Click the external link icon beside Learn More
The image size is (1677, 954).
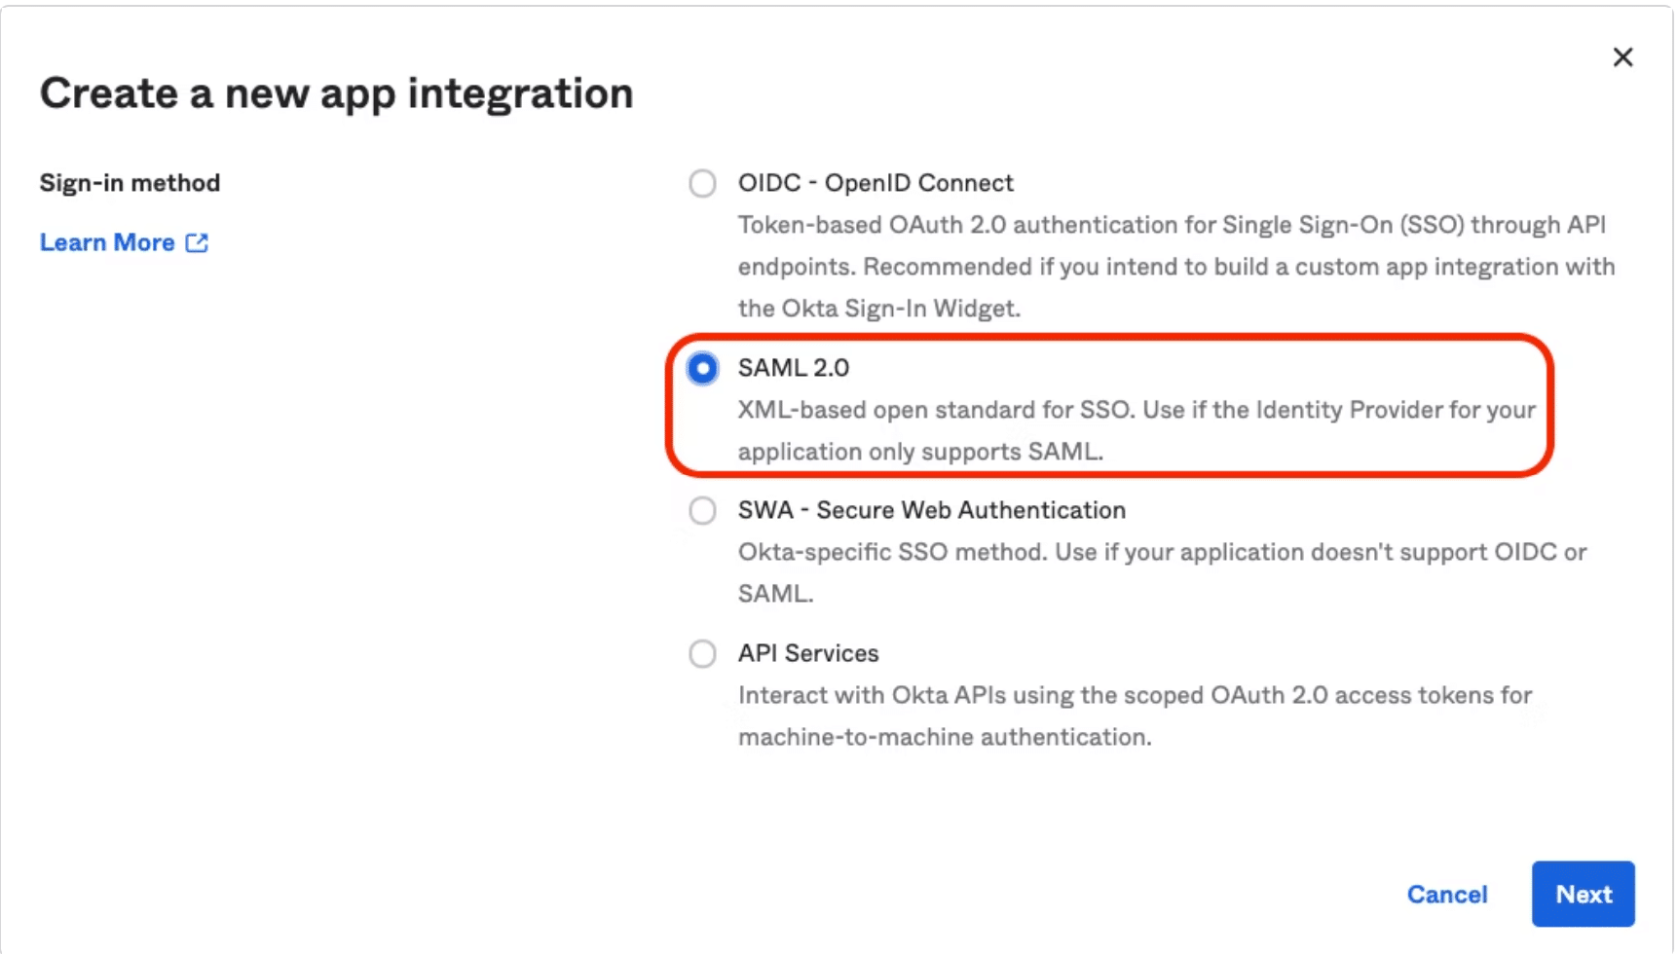[197, 242]
